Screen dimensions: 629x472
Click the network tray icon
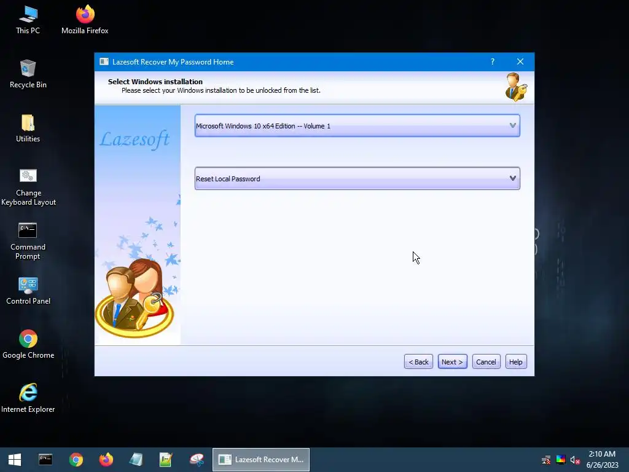point(546,460)
